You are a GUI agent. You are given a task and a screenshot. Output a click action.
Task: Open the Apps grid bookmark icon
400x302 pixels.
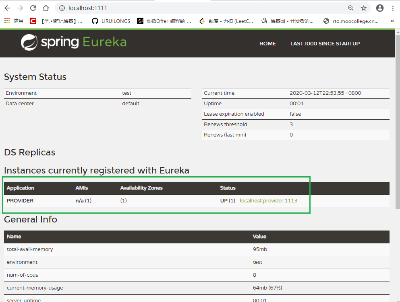point(7,21)
